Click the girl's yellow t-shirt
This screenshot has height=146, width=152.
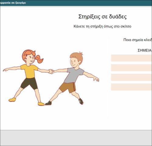pyautogui.click(x=29, y=71)
